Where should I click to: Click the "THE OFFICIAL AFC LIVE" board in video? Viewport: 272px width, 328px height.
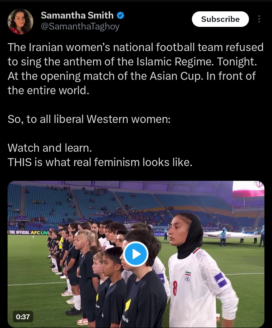[x=28, y=233]
